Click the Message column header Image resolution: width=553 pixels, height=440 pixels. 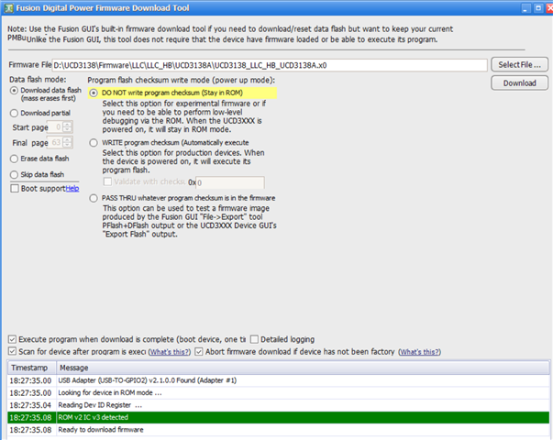coord(303,368)
